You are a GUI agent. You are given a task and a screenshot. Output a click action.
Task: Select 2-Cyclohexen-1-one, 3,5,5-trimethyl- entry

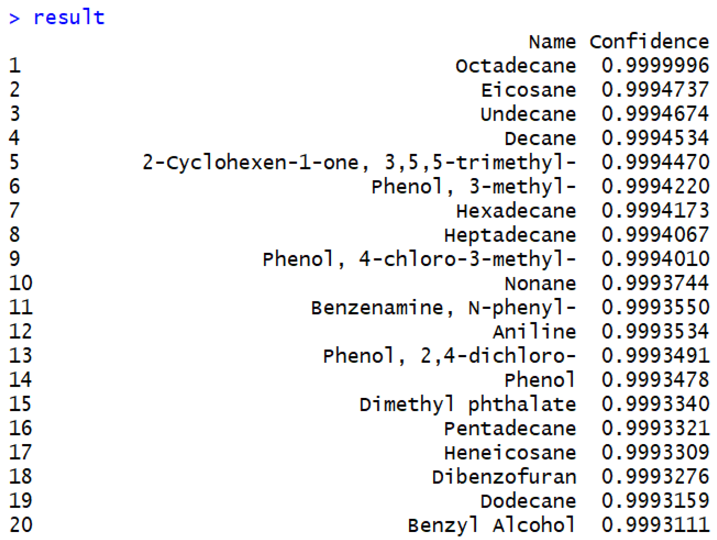(359, 163)
